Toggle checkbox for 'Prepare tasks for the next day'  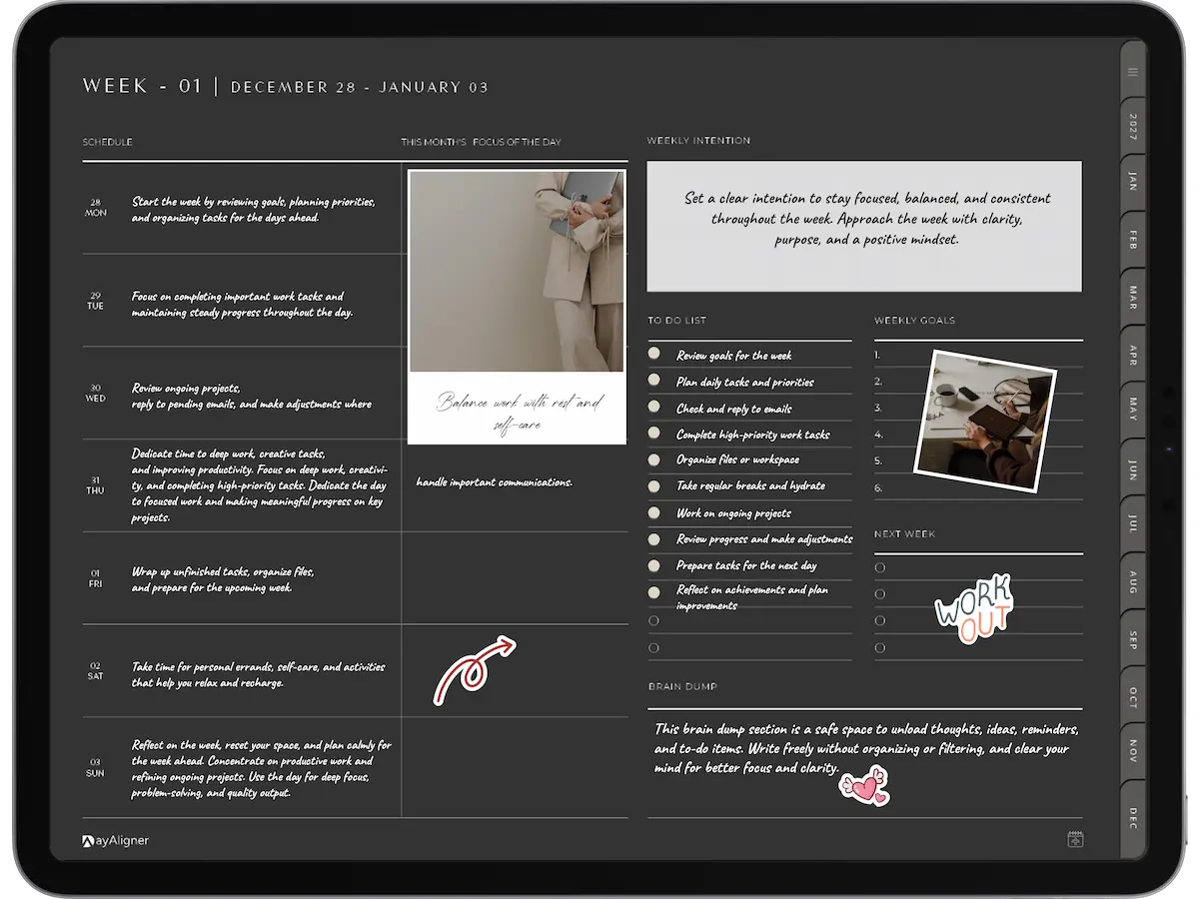click(654, 565)
